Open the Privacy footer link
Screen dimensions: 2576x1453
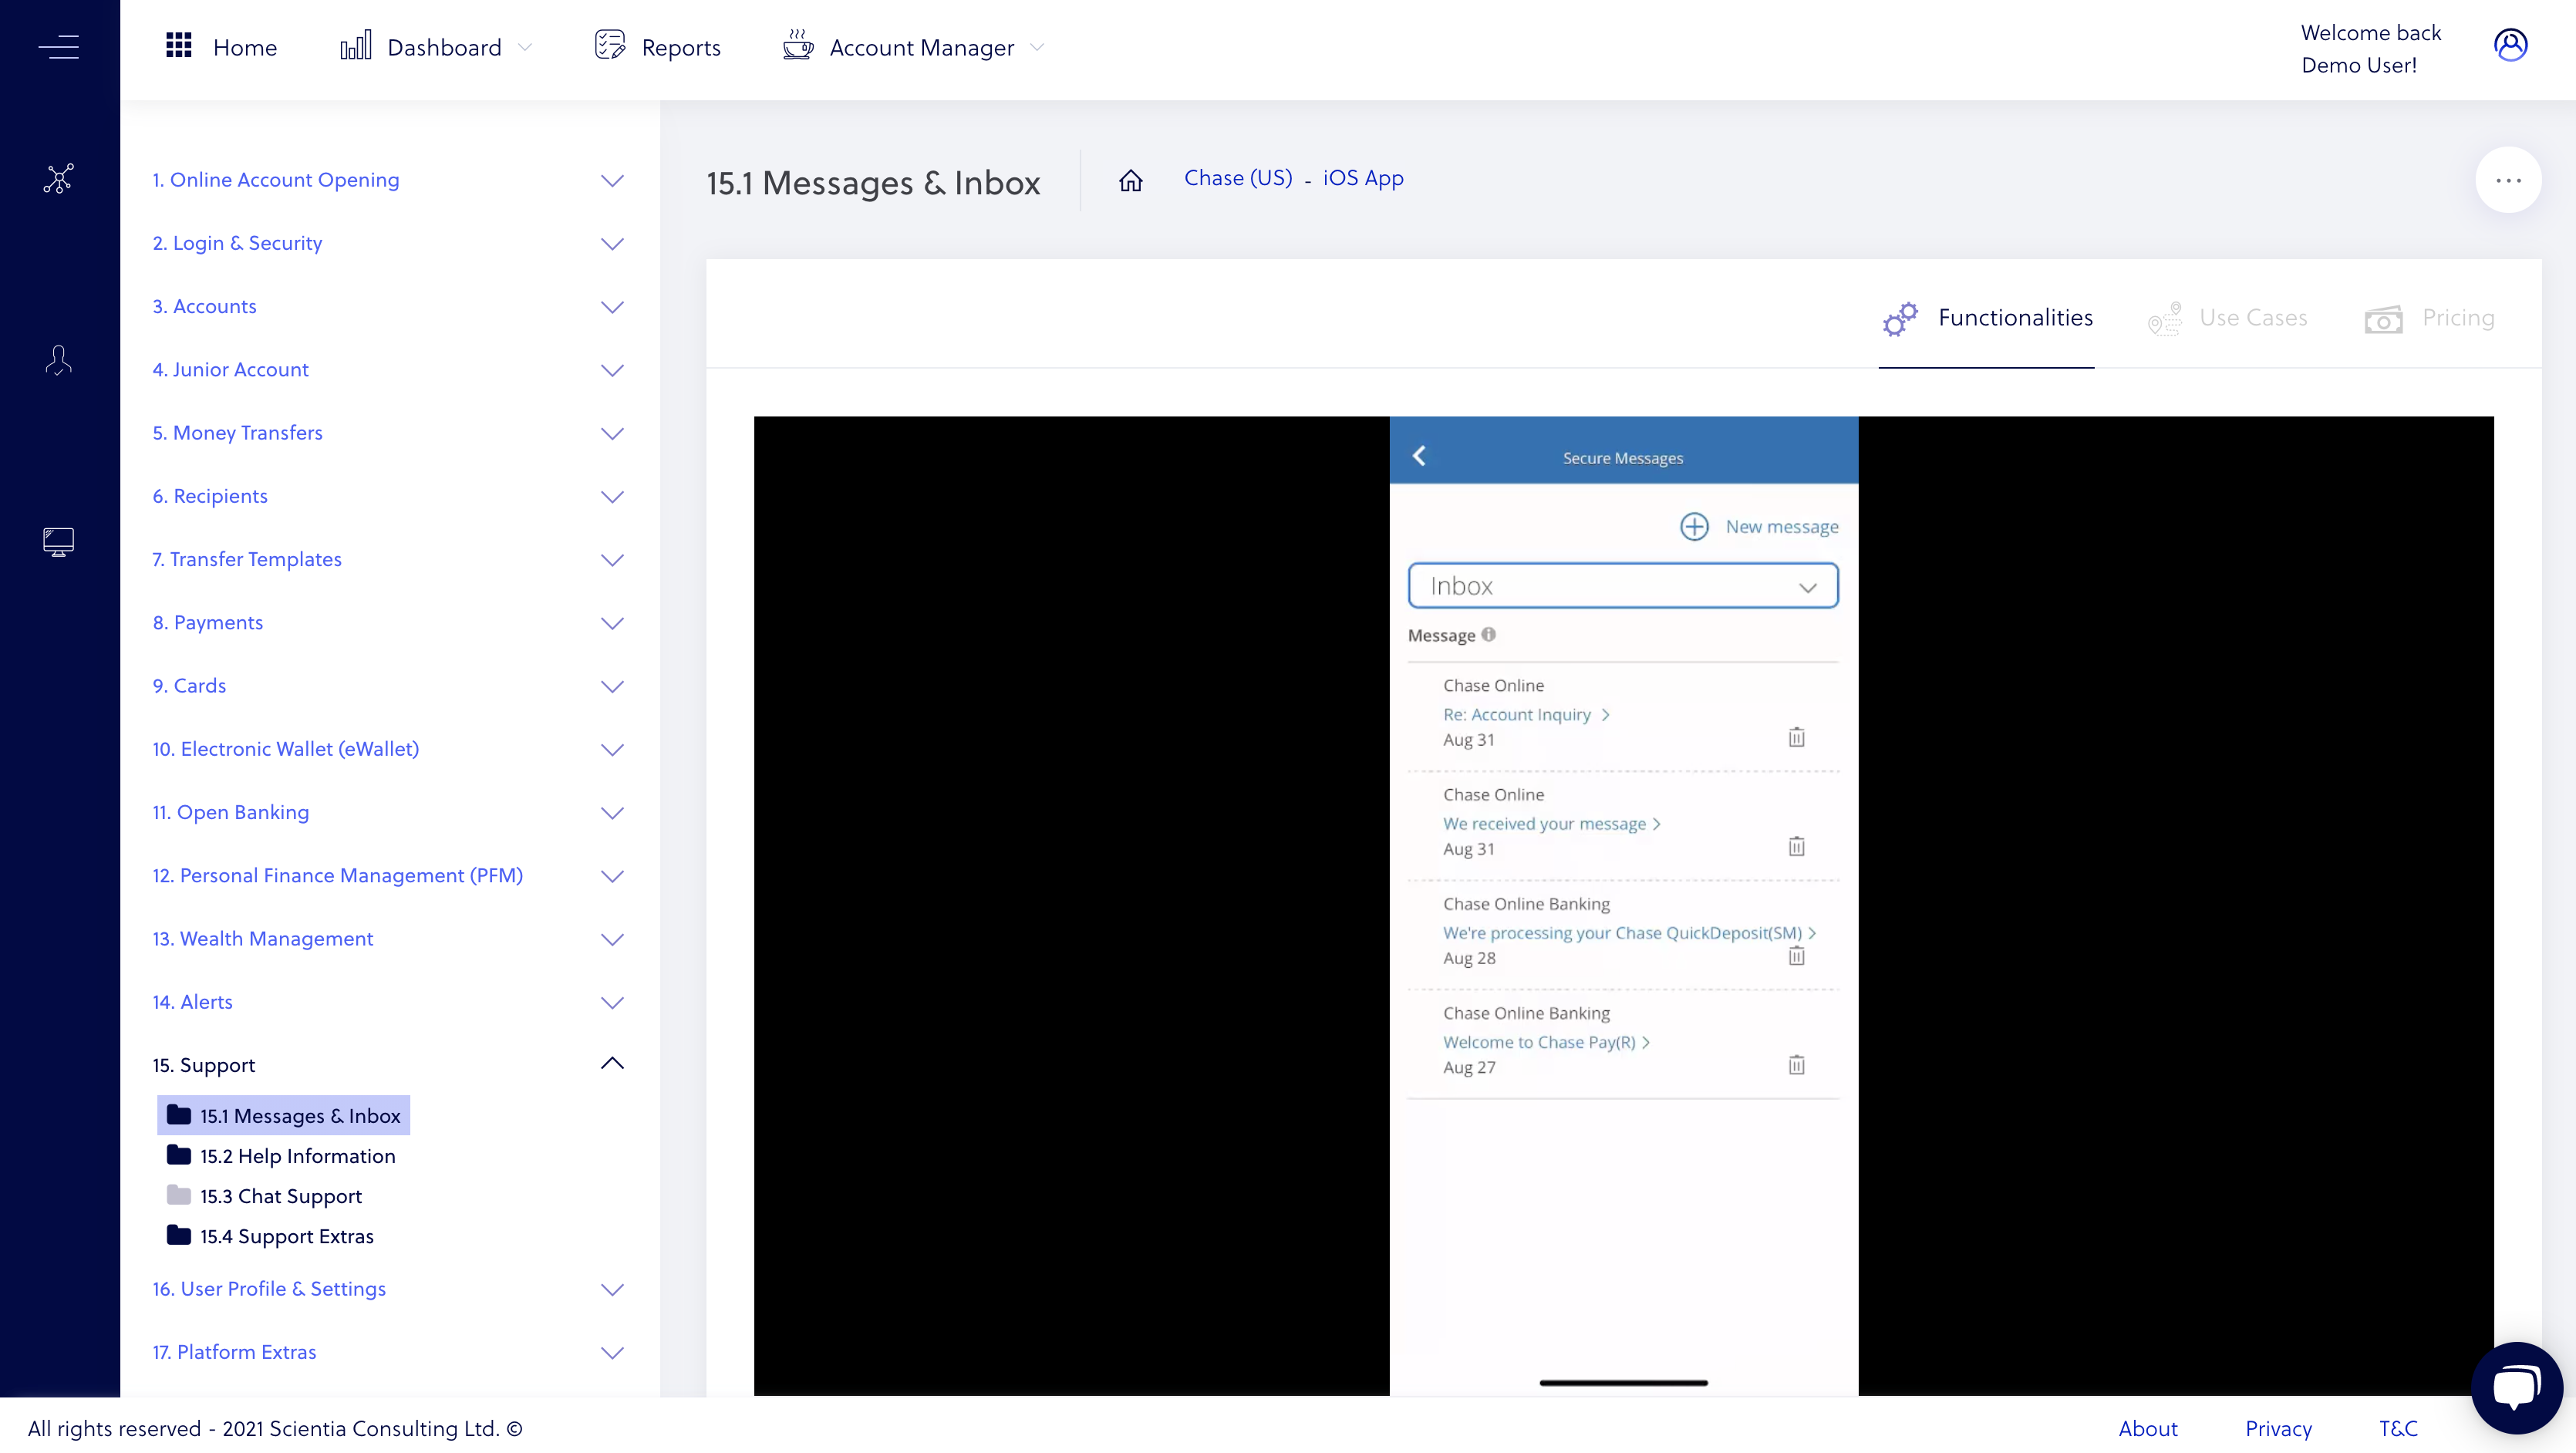coord(2278,1428)
